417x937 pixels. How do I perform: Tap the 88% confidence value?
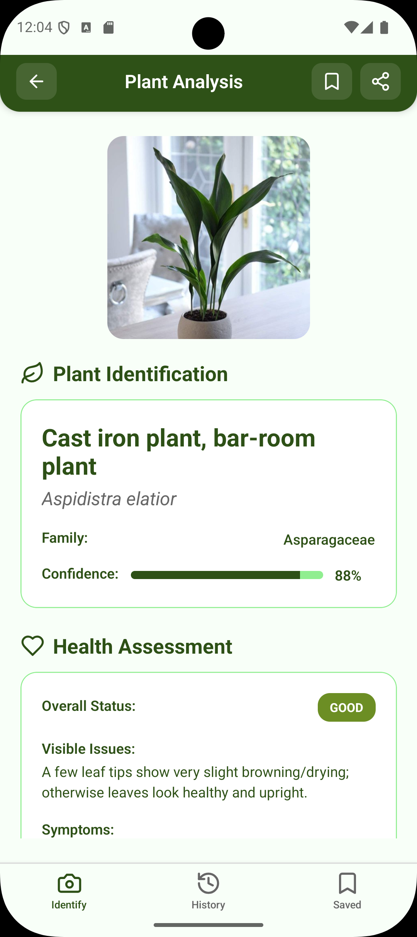point(348,576)
